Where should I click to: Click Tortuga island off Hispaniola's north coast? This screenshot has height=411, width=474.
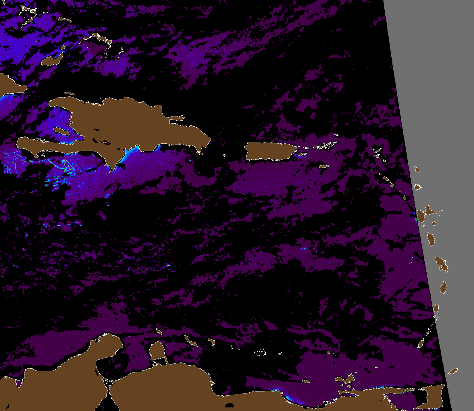70,94
